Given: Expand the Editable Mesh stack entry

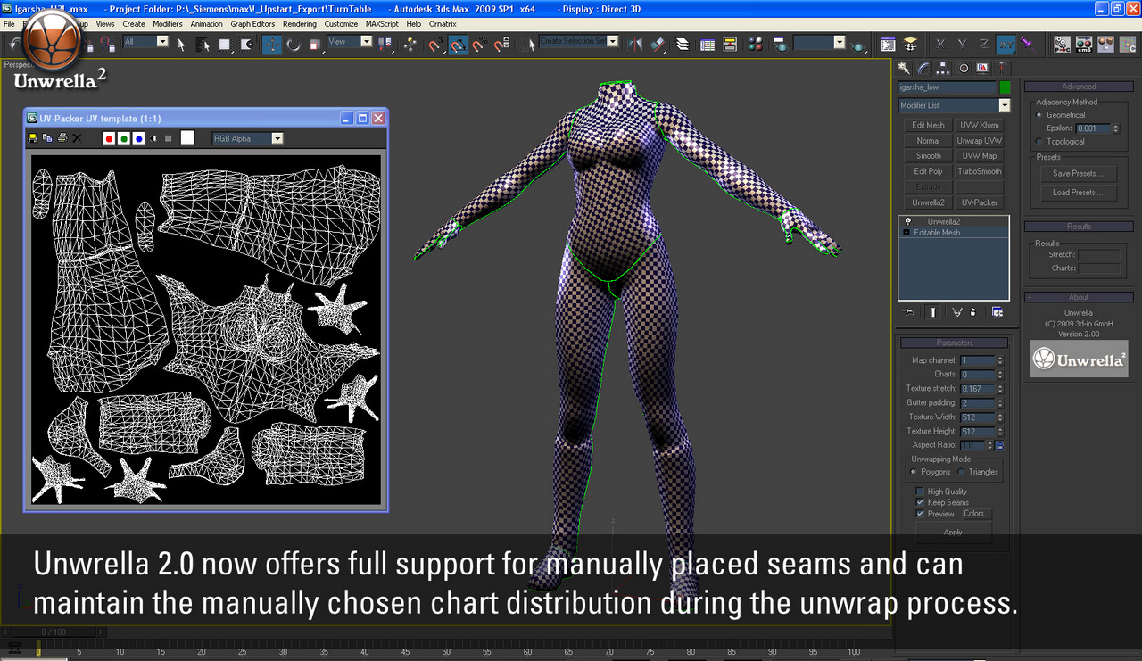Looking at the screenshot, I should (906, 233).
